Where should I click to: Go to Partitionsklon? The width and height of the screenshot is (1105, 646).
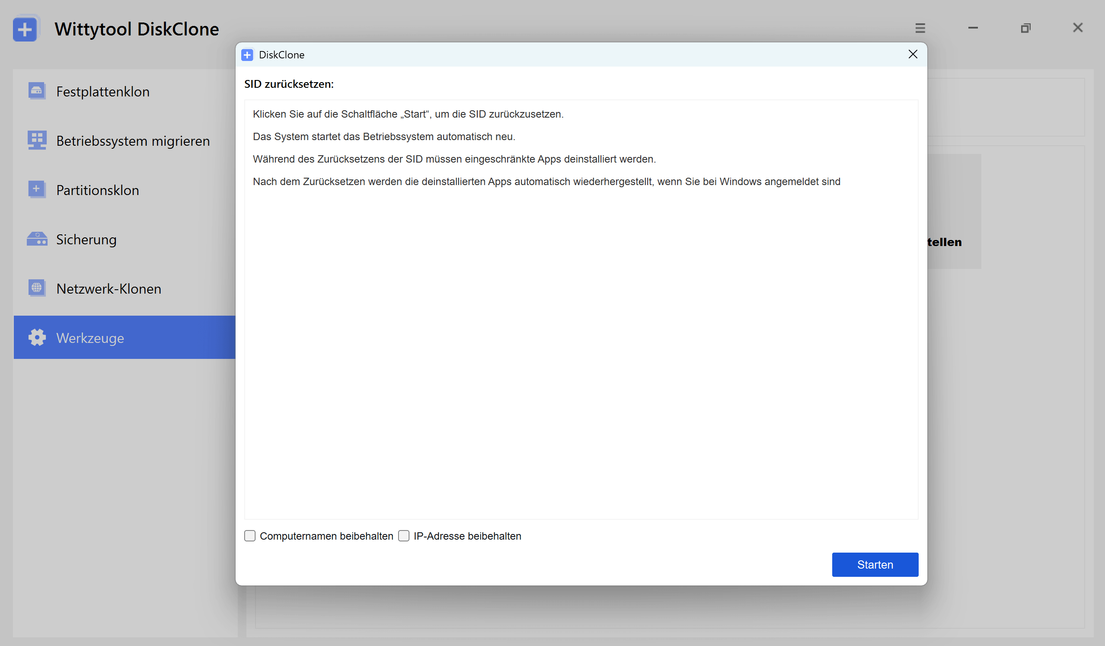click(125, 190)
